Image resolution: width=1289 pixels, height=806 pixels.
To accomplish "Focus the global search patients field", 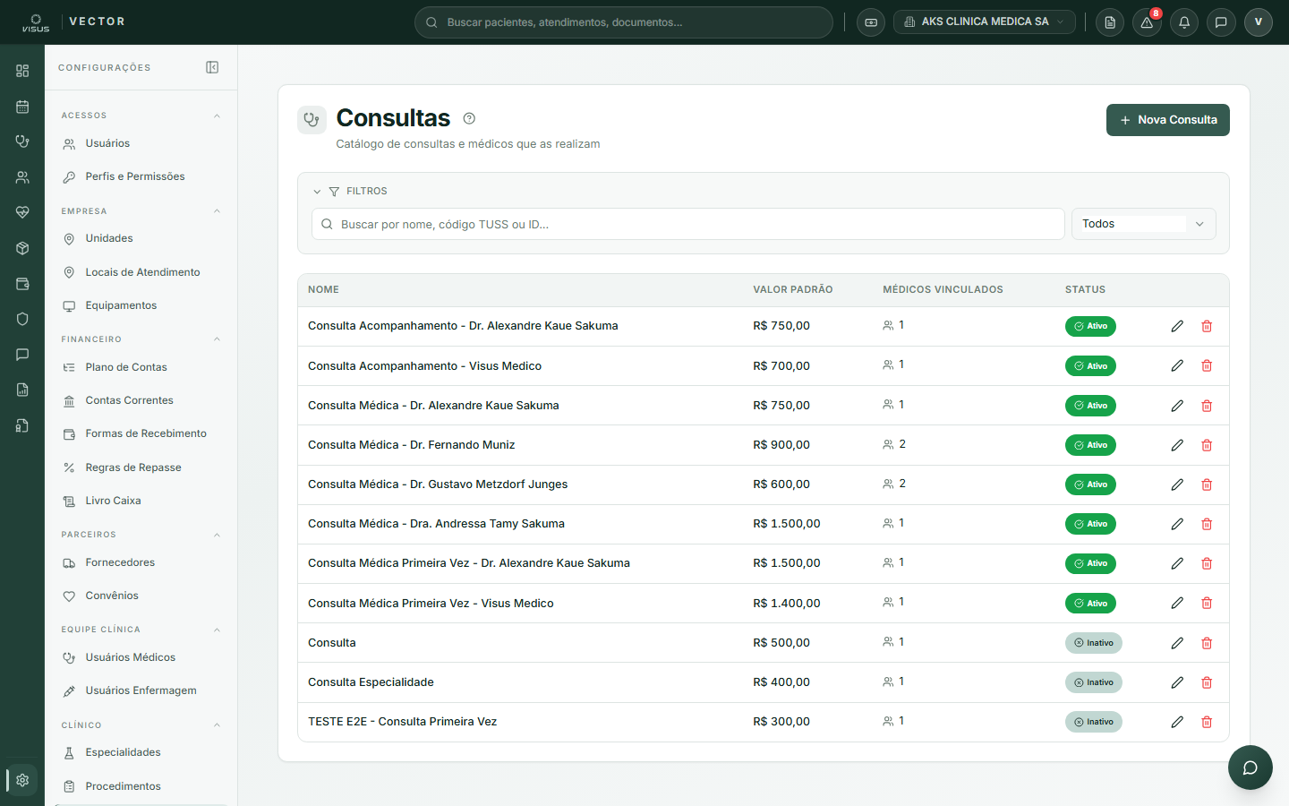I will pos(624,22).
